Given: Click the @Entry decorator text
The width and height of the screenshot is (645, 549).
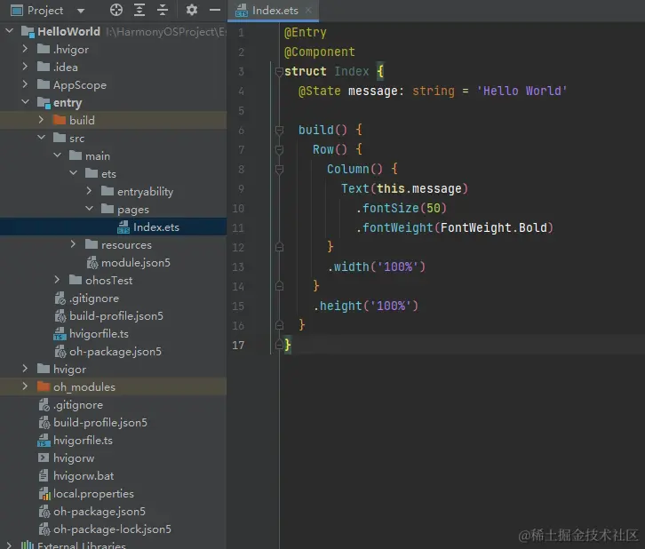Looking at the screenshot, I should [x=306, y=33].
